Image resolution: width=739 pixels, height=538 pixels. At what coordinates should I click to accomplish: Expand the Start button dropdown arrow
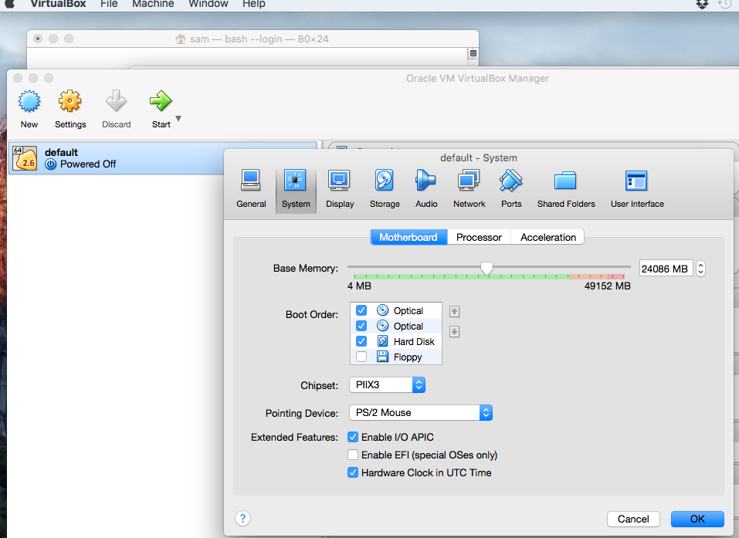click(x=178, y=119)
